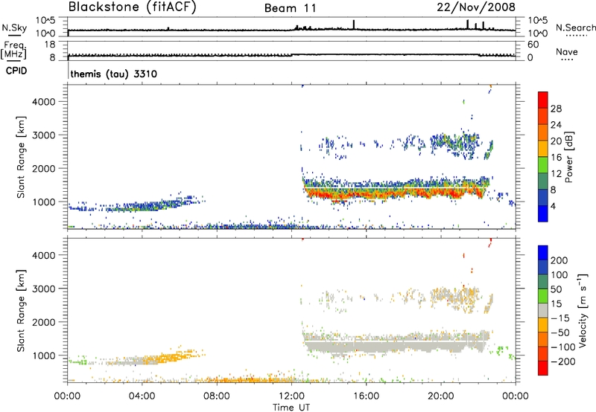Viewport: 596px width, 412px height.
Task: Click the blue top segment of velocity colorbar
Action: tap(543, 253)
